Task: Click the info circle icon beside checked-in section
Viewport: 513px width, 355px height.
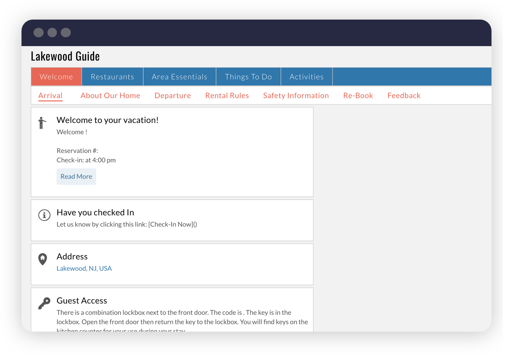Action: 44,215
